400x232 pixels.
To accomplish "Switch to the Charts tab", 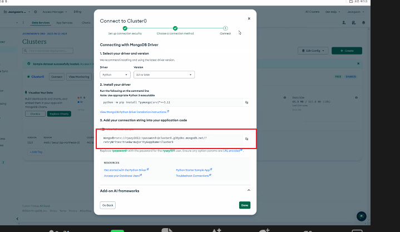I will coord(86,23).
